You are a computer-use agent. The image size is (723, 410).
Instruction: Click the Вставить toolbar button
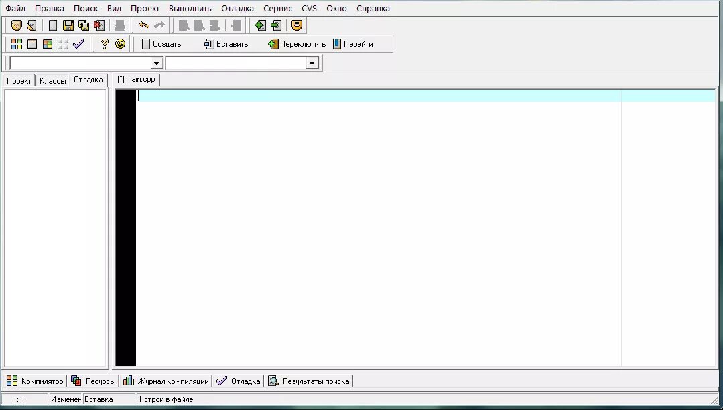[226, 44]
